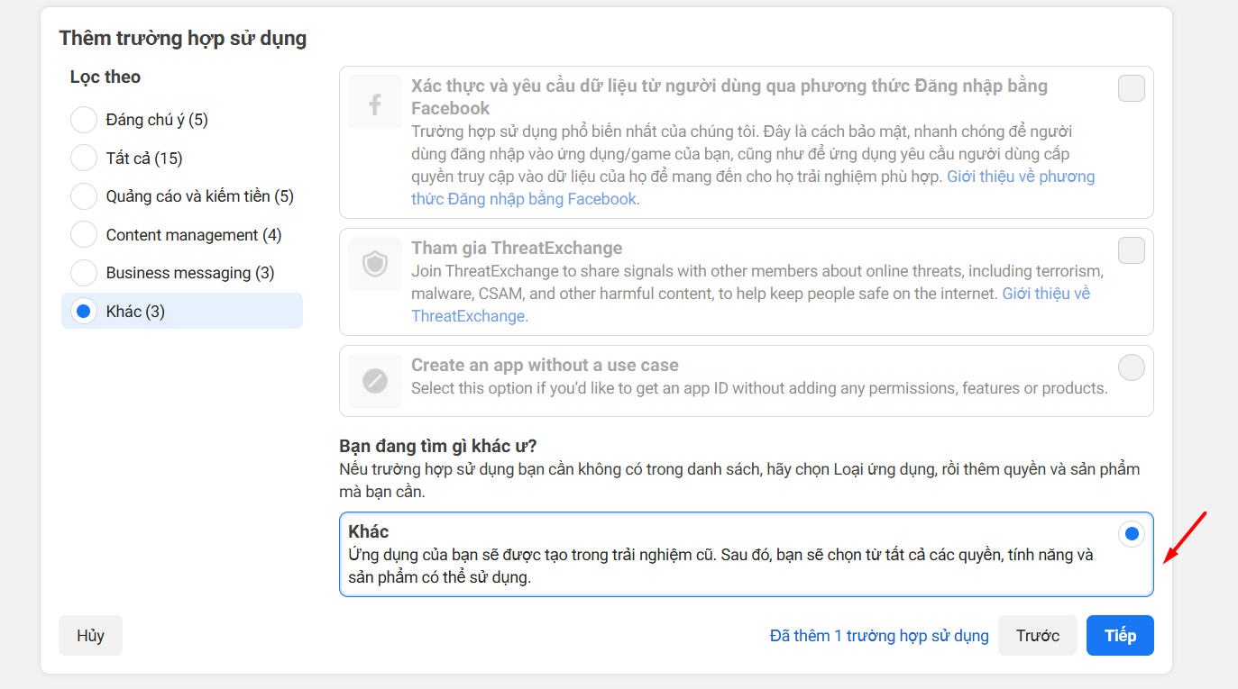Image resolution: width=1238 pixels, height=689 pixels.
Task: Choose Create an app without a use case radio
Action: 1132,367
